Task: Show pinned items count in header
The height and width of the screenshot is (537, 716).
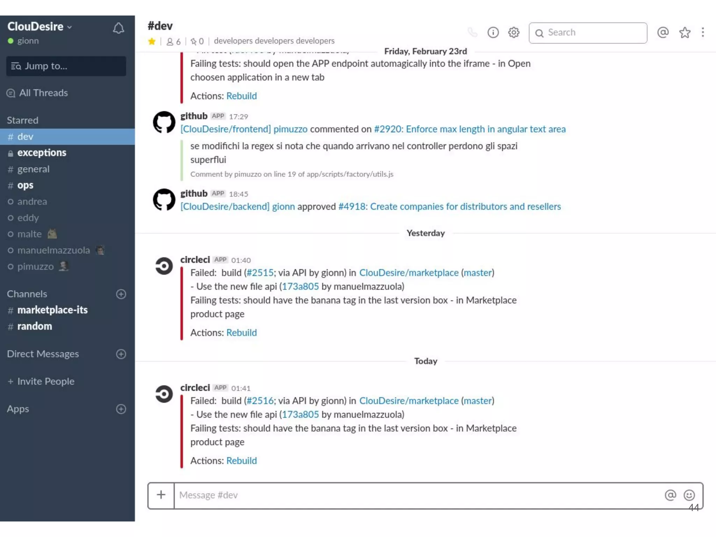Action: [197, 42]
